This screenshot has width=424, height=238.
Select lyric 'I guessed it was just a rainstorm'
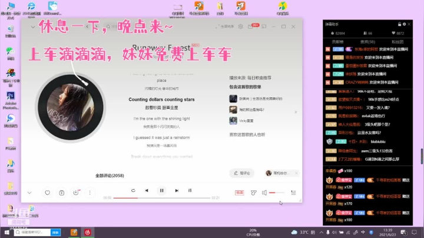point(161,137)
